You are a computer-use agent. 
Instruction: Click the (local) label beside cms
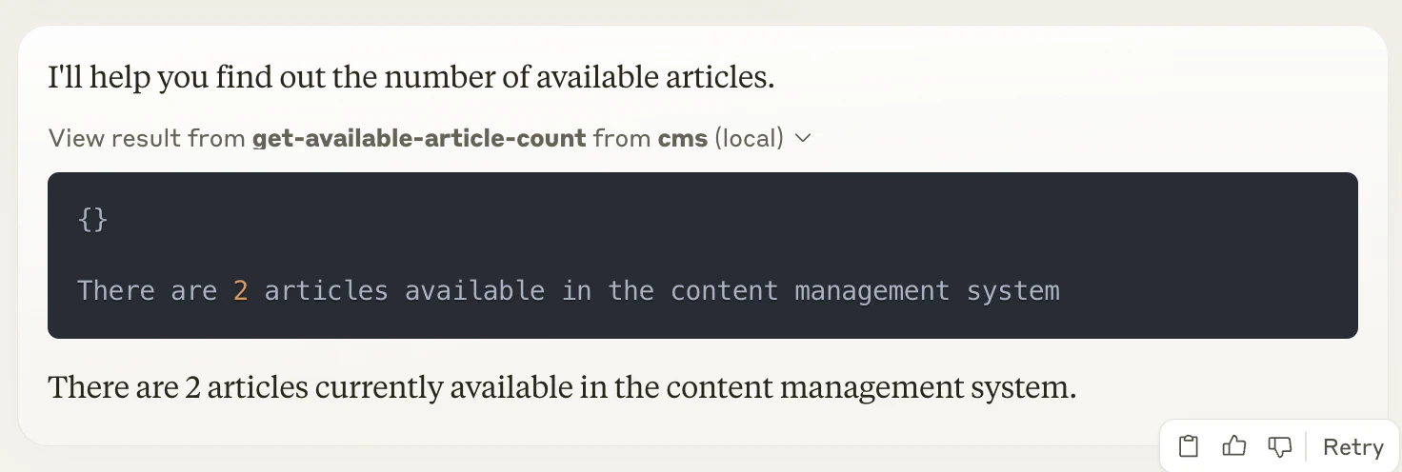point(749,139)
